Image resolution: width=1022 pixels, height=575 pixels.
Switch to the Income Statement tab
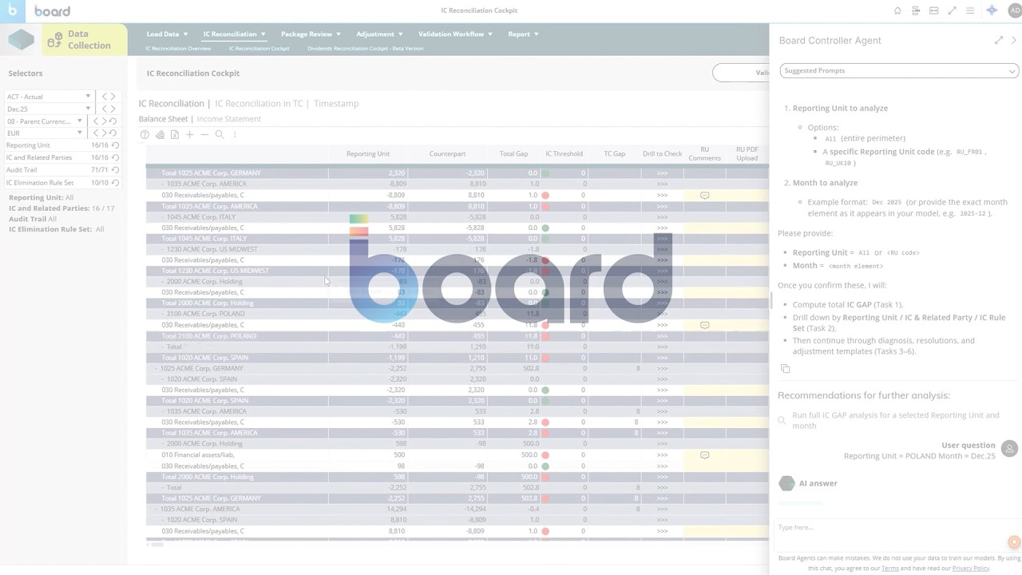click(229, 119)
